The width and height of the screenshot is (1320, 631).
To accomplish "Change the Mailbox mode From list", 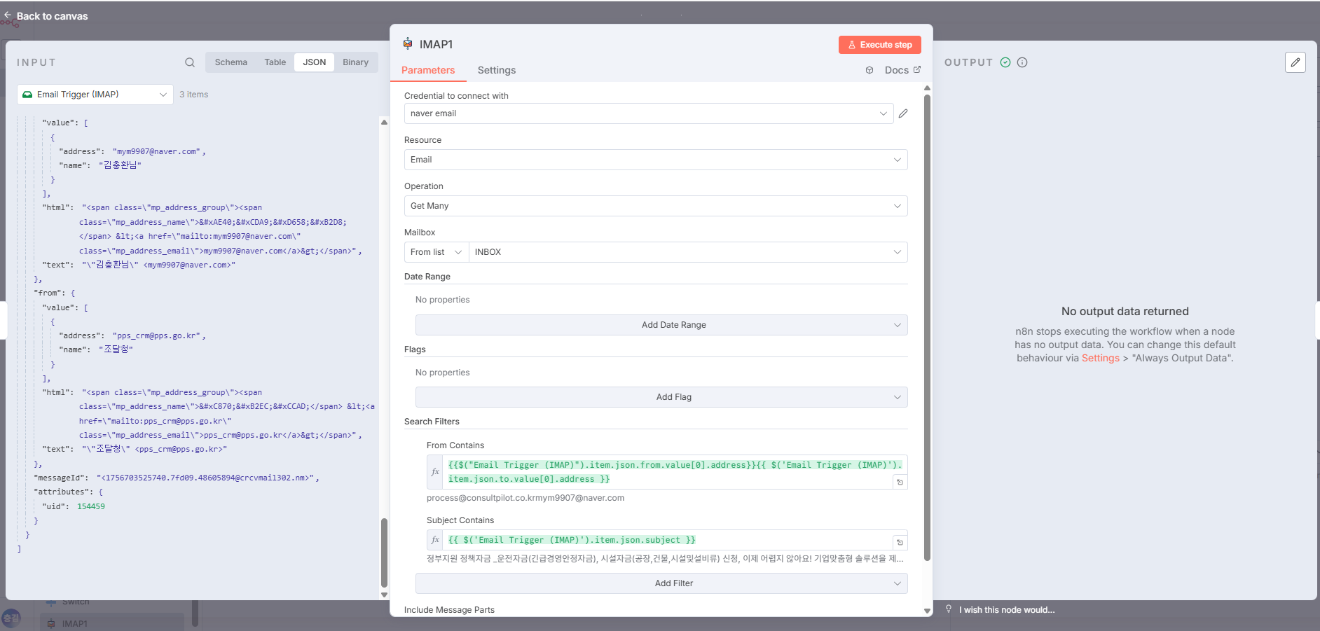I will pyautogui.click(x=436, y=252).
